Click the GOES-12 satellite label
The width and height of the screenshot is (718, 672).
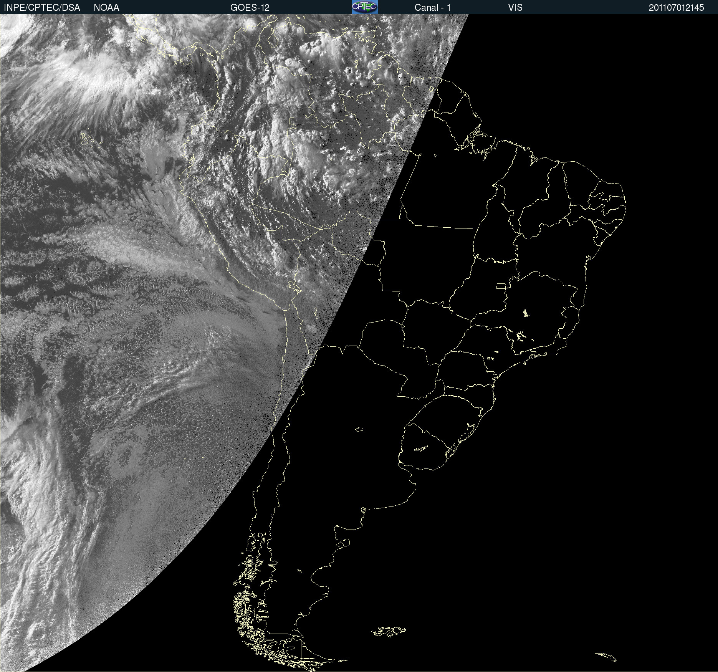[250, 8]
